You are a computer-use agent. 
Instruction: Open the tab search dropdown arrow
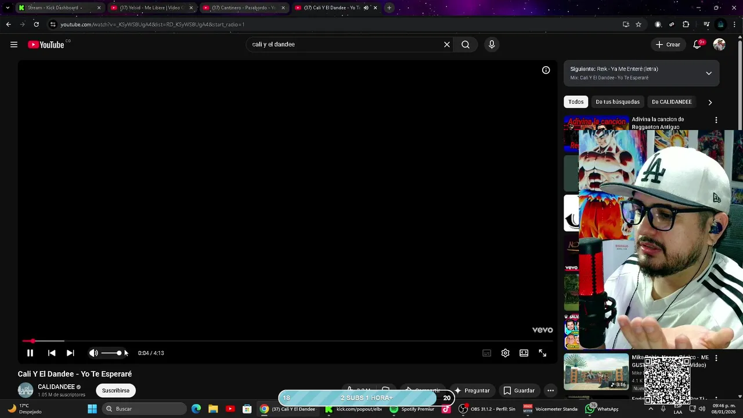click(x=7, y=8)
